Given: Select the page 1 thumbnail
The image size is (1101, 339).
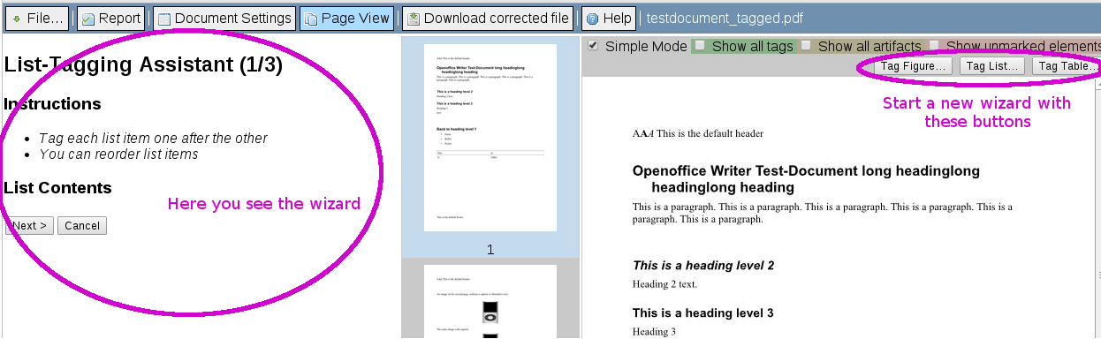Looking at the screenshot, I should point(490,138).
